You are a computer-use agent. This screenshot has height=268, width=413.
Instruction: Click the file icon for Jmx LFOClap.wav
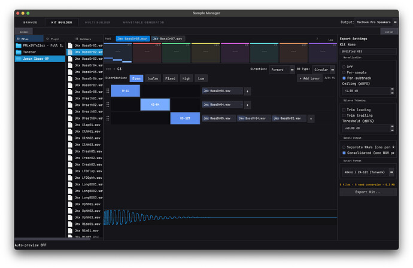click(x=70, y=171)
